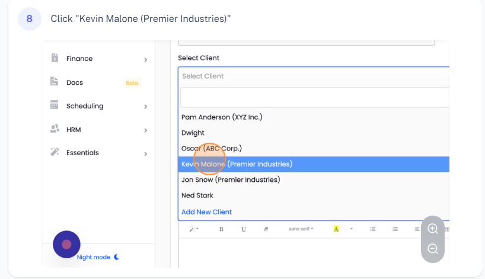Expand the Essentials submenu arrow

pyautogui.click(x=146, y=153)
